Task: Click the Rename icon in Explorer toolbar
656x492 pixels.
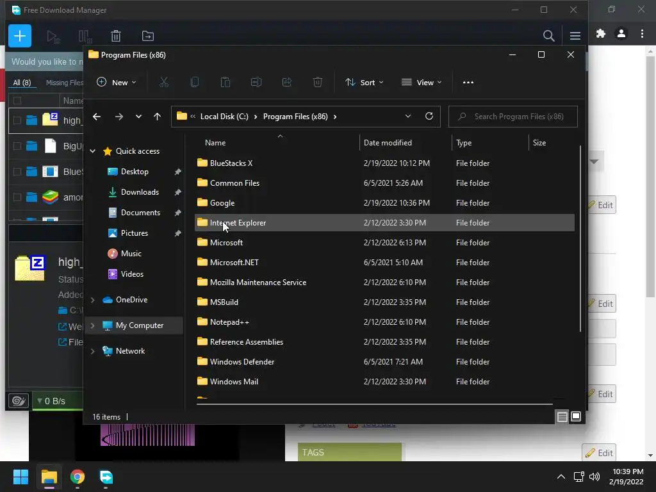Action: [x=256, y=83]
